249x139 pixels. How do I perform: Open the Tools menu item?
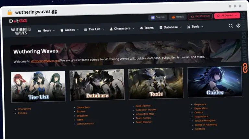(195, 27)
